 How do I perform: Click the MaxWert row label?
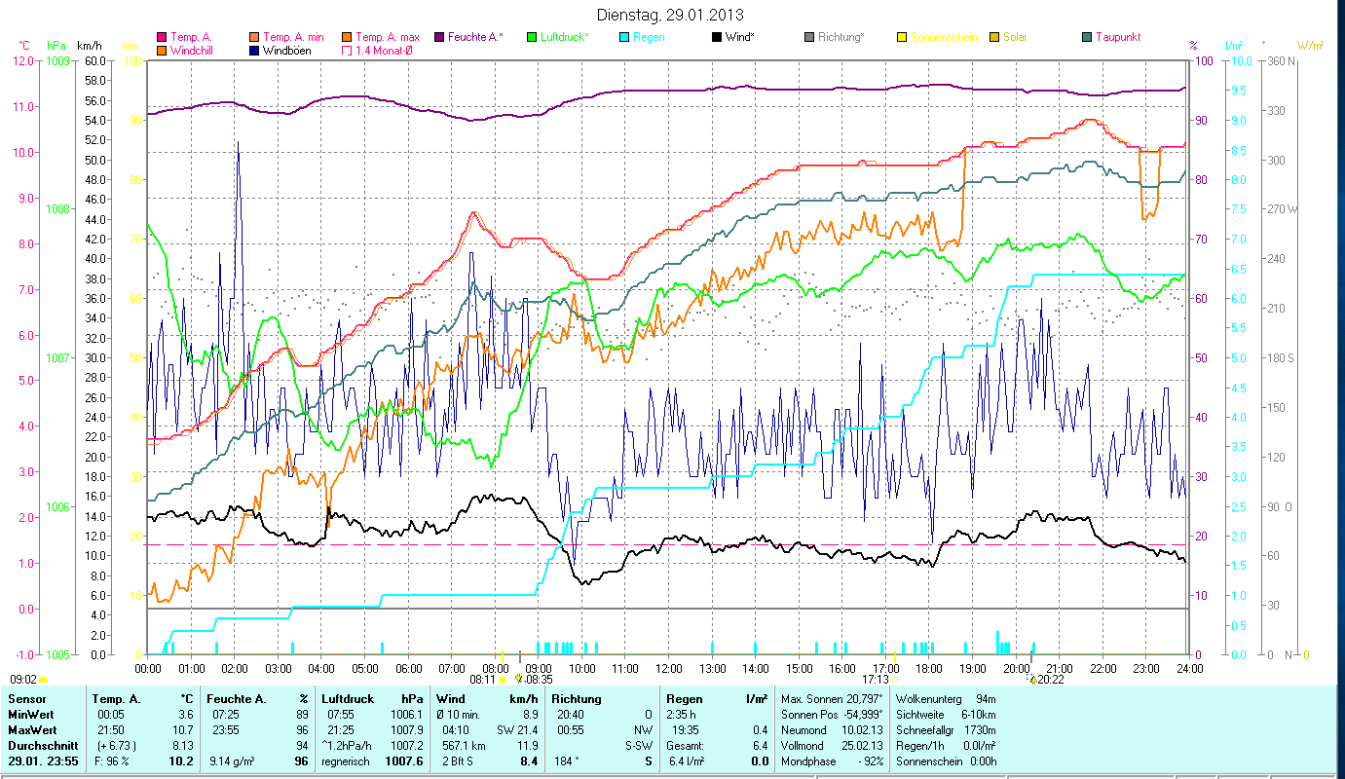pyautogui.click(x=32, y=730)
